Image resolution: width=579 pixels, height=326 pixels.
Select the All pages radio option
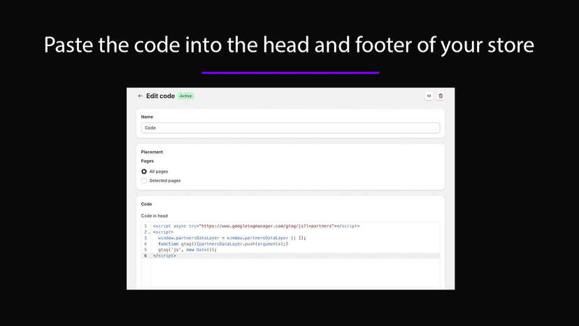[144, 171]
